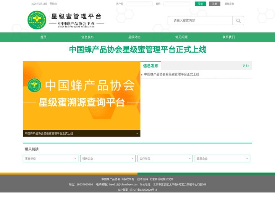
Task: Click the 星级蜜管理平台 site title
Action: 76,16
